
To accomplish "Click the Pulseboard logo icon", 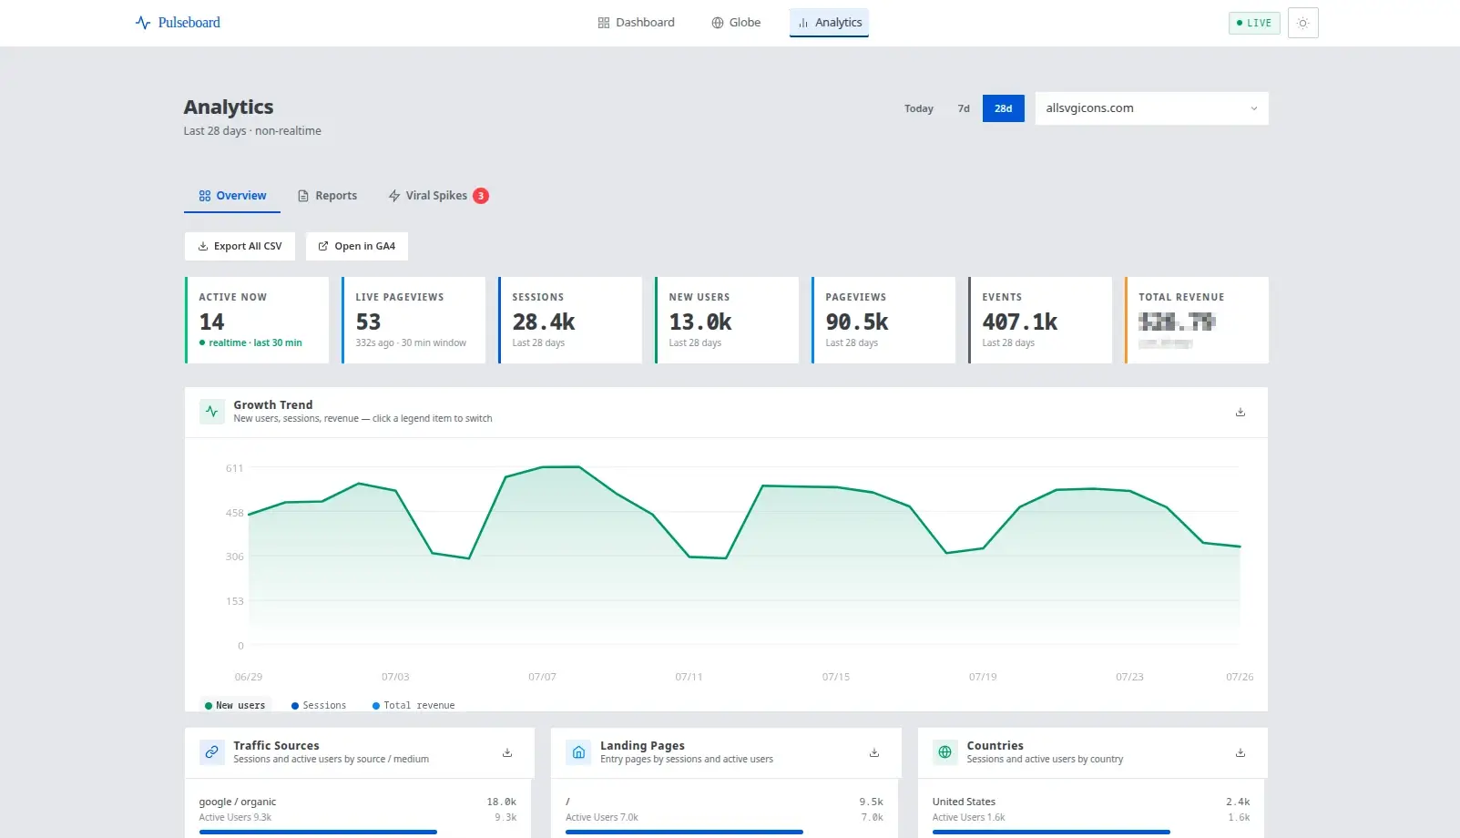I will point(143,23).
